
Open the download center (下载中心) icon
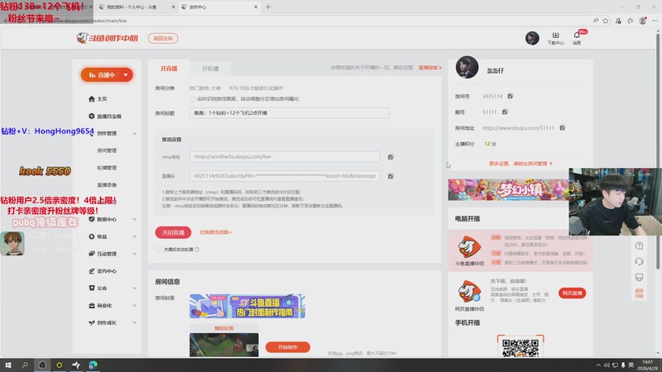click(556, 38)
